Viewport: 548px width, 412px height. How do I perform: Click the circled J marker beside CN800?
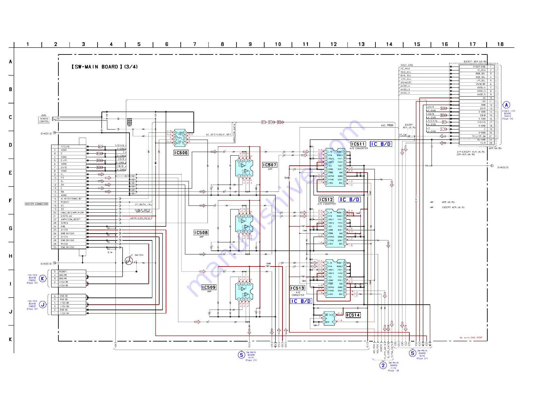pyautogui.click(x=42, y=305)
